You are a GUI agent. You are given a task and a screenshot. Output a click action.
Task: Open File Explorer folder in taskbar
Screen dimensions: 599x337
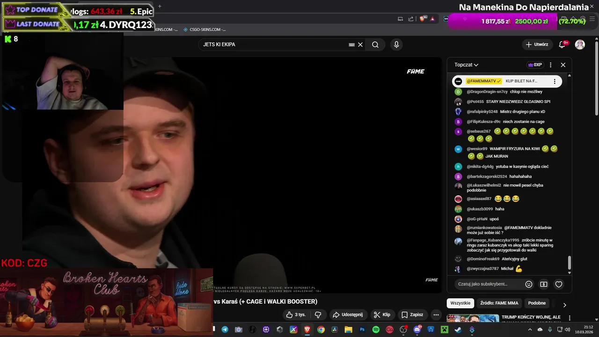(349, 330)
